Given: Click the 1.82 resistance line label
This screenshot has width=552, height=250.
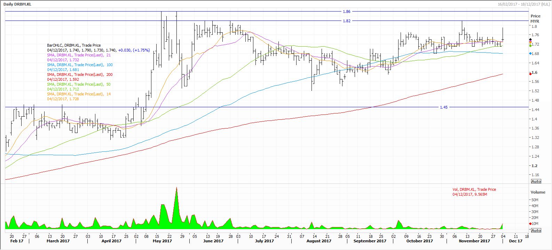Looking at the screenshot, I should [346, 21].
